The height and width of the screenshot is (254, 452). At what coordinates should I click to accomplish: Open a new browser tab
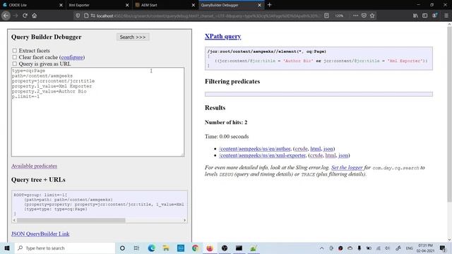point(270,5)
